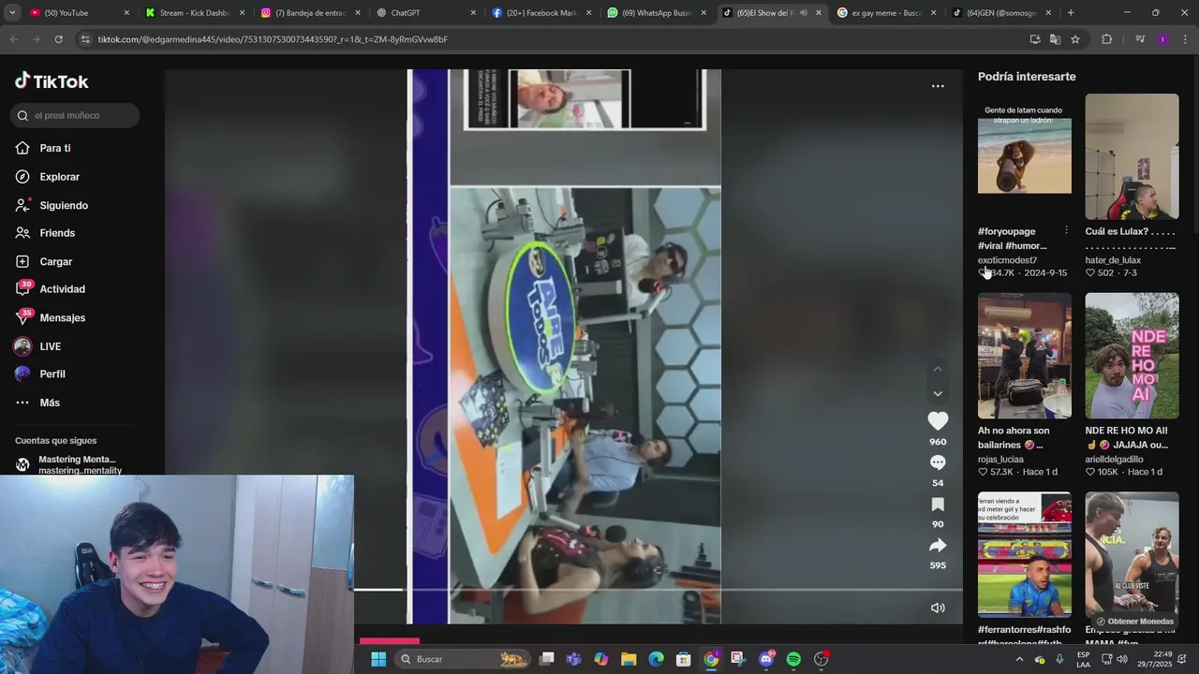Viewport: 1199px width, 674px height.
Task: Open new browser tab
Action: coord(1071,13)
